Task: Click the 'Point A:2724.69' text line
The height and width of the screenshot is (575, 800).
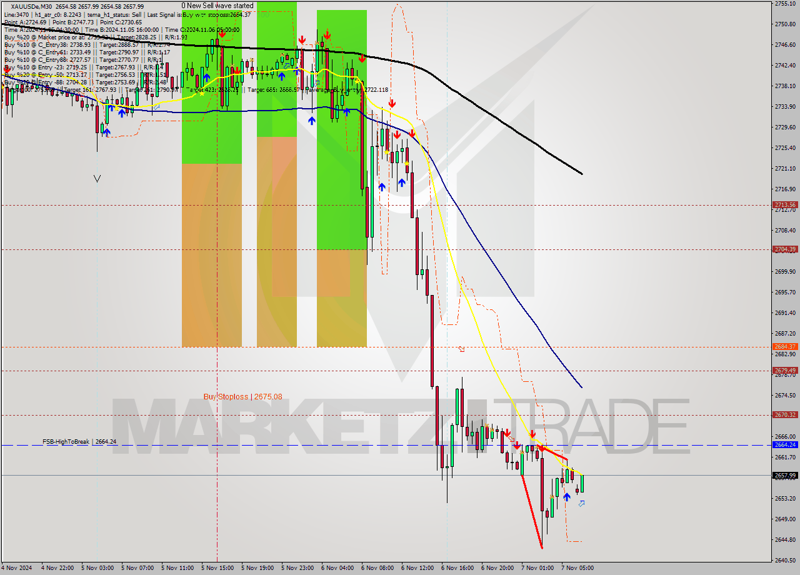Action: point(73,22)
